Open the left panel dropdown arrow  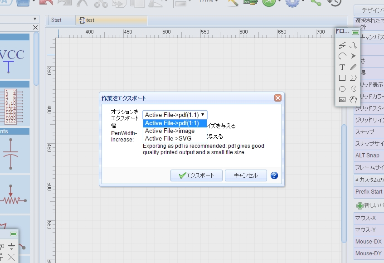pyautogui.click(x=35, y=19)
